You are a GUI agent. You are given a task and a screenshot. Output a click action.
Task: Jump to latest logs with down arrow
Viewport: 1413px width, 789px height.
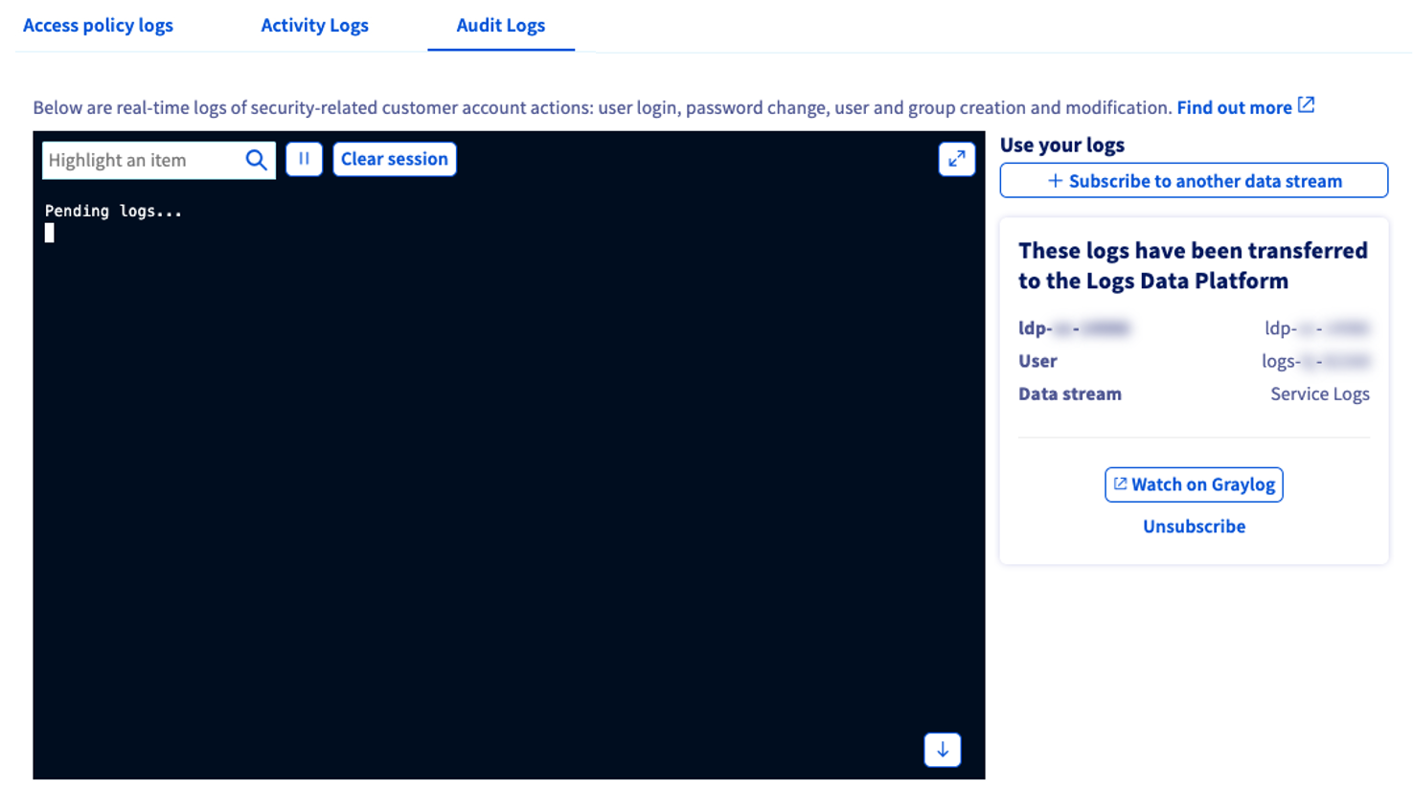click(943, 750)
